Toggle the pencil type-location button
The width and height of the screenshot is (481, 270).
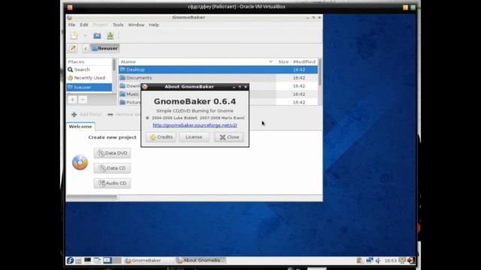(x=73, y=48)
